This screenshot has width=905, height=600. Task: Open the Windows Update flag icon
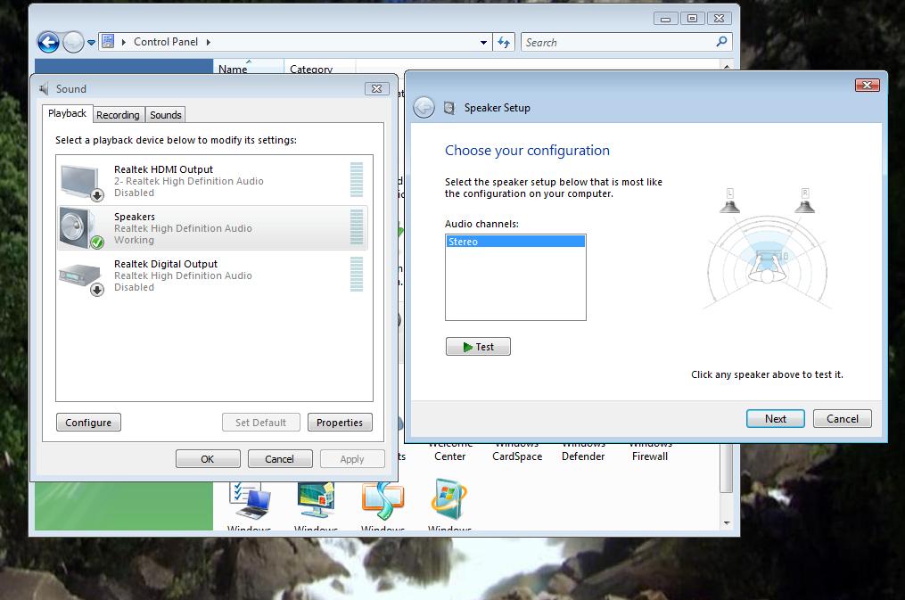[x=449, y=499]
